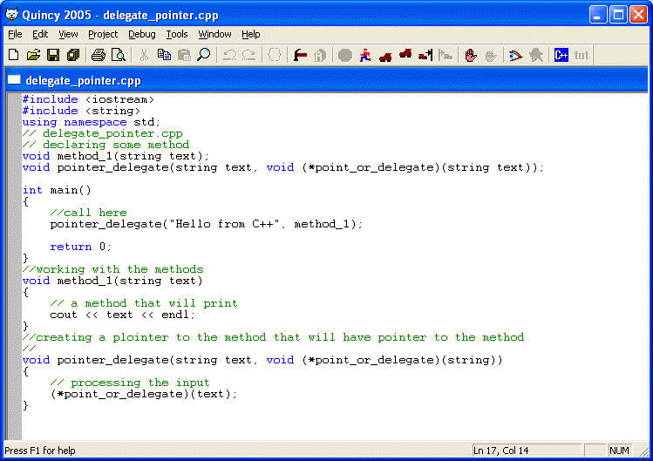653x461 pixels.
Task: Toggle breakpoint with the red hand icon
Action: (471, 55)
